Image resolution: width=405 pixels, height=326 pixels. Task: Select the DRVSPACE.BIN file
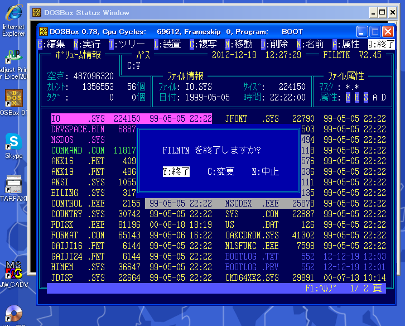[93, 130]
